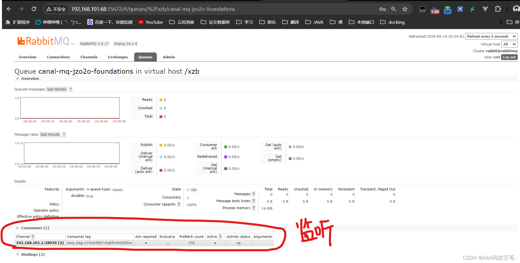Open the YouTube bookmark
520x263 pixels.
151,22
